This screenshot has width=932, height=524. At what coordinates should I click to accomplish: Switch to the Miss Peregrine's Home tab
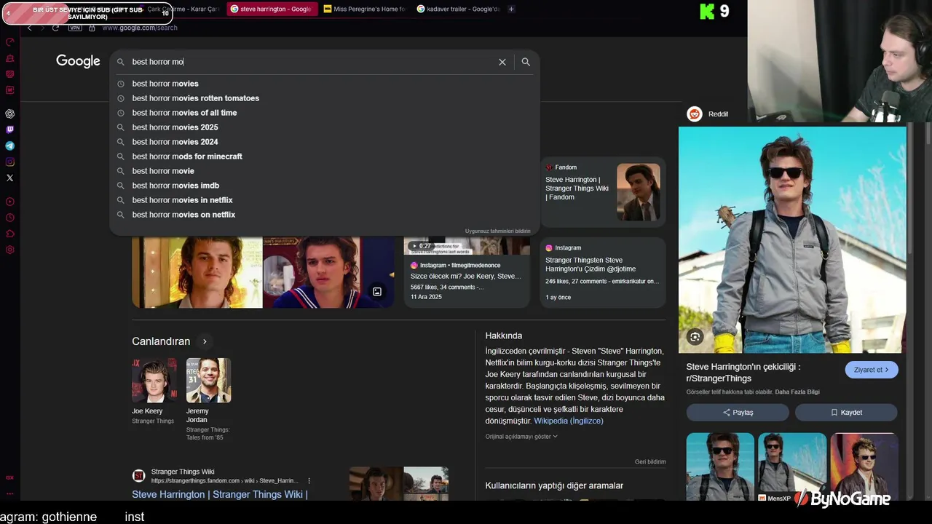click(364, 9)
